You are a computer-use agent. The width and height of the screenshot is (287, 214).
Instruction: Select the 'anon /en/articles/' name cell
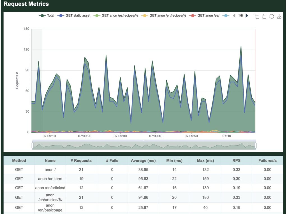tap(50, 188)
